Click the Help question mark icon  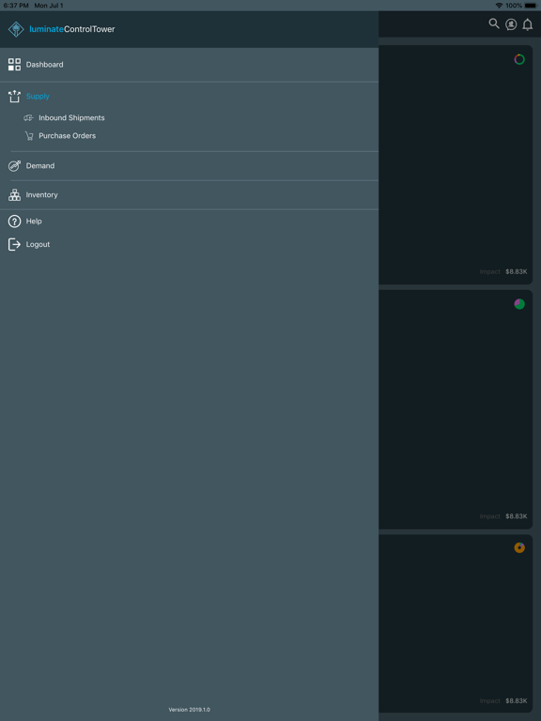click(14, 222)
